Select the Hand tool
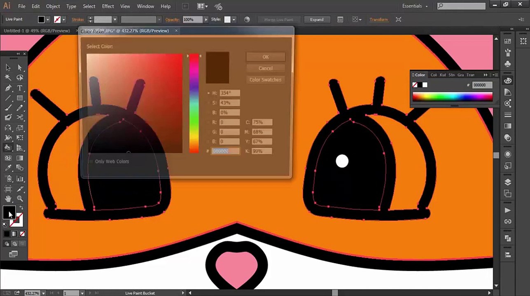This screenshot has width=530, height=296. [8, 199]
